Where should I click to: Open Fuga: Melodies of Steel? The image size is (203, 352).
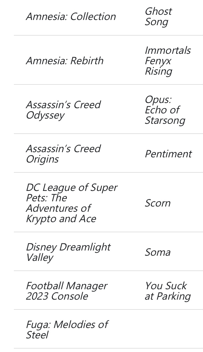point(67,329)
